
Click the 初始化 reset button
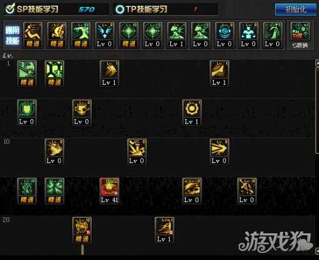[x=295, y=10]
